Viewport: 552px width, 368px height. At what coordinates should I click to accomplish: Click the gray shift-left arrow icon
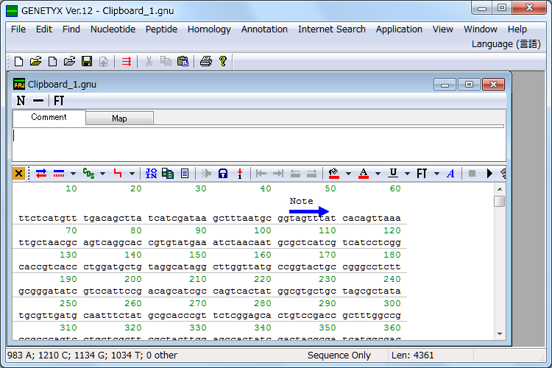(295, 173)
